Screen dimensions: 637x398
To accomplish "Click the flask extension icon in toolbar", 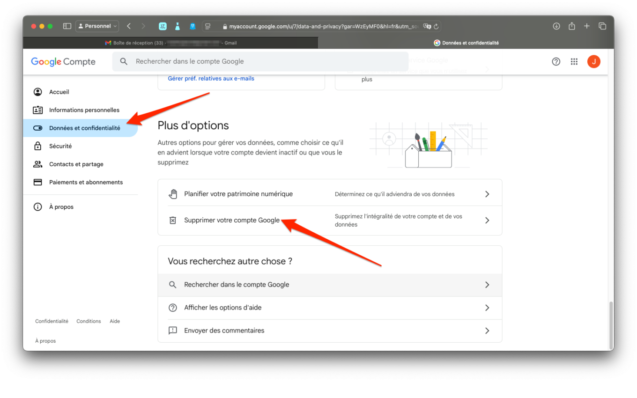I will (178, 26).
